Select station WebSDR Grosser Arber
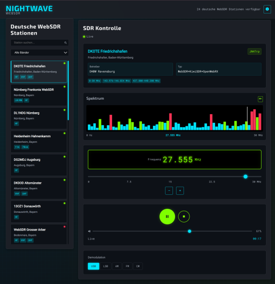The height and width of the screenshot is (284, 275). click(39, 234)
